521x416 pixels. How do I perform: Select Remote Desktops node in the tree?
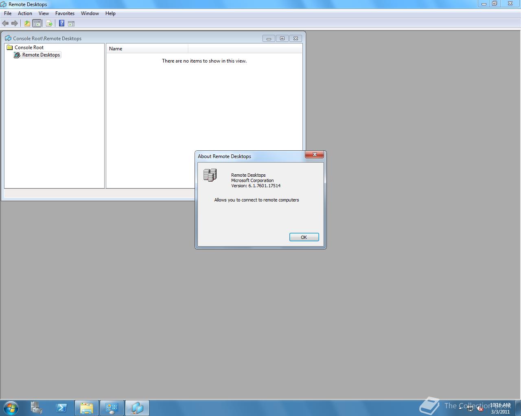pyautogui.click(x=41, y=55)
